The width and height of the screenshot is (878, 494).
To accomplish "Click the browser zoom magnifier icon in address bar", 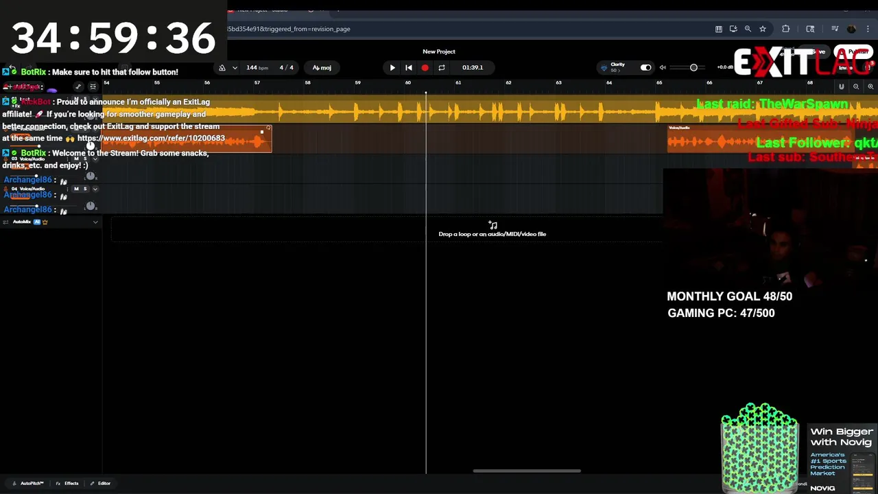I will 748,29.
